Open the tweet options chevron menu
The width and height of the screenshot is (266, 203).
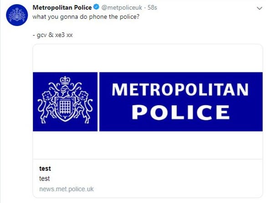(x=259, y=8)
